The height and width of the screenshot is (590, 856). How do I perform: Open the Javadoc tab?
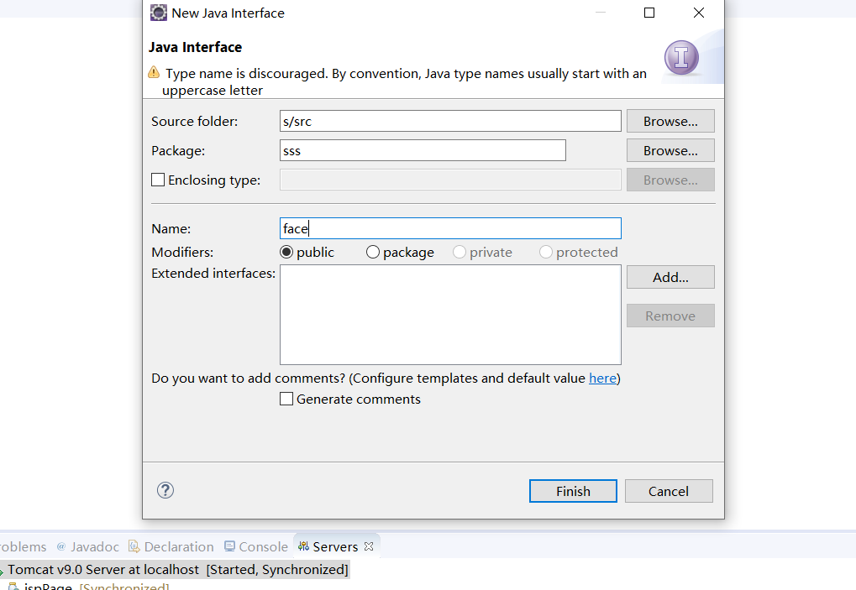tap(94, 546)
